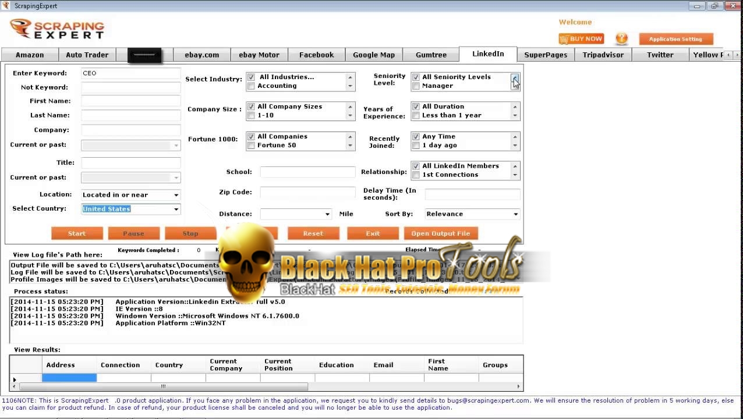
Task: Open the Distance dropdown
Action: pos(327,214)
